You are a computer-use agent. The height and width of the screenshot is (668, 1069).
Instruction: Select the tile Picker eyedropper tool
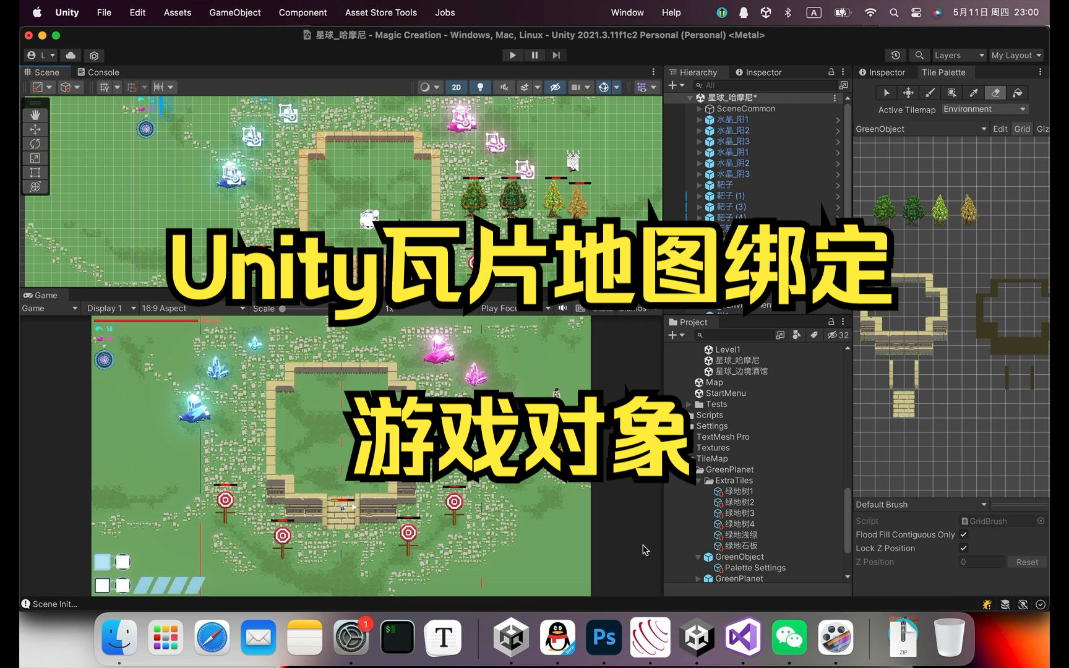click(x=973, y=93)
